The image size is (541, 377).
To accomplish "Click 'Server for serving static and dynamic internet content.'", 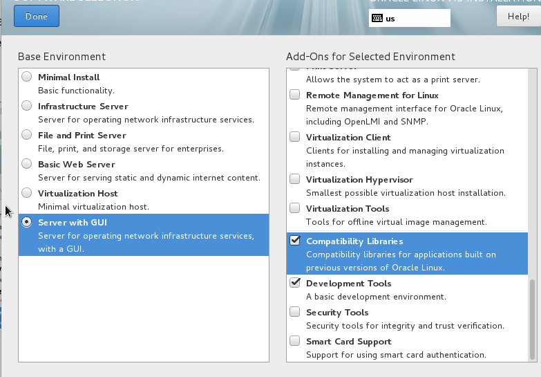I will [149, 178].
